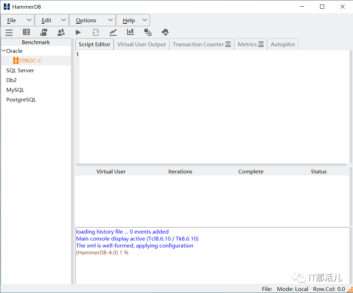Expand the File menu dropdown arrow
Screen dimensions: 353x293
point(29,20)
